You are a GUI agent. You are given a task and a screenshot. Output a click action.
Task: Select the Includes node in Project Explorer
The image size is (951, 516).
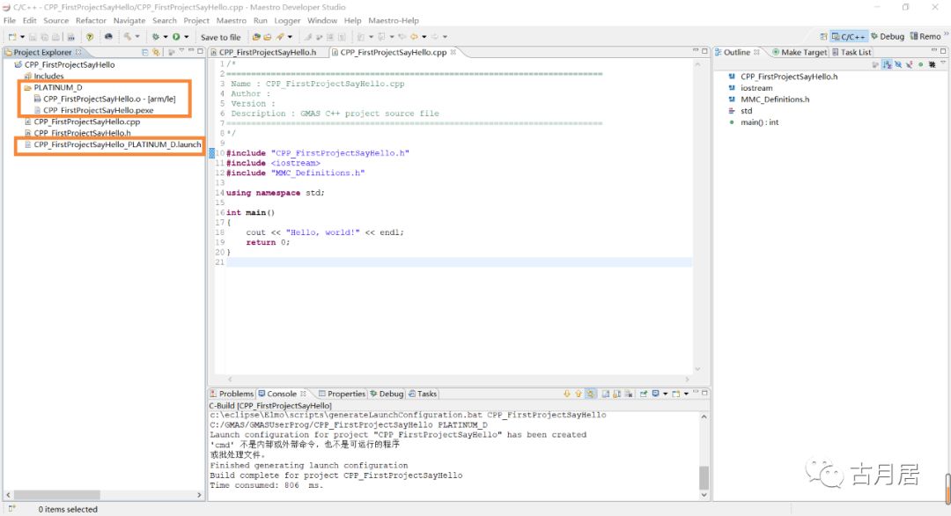(48, 76)
